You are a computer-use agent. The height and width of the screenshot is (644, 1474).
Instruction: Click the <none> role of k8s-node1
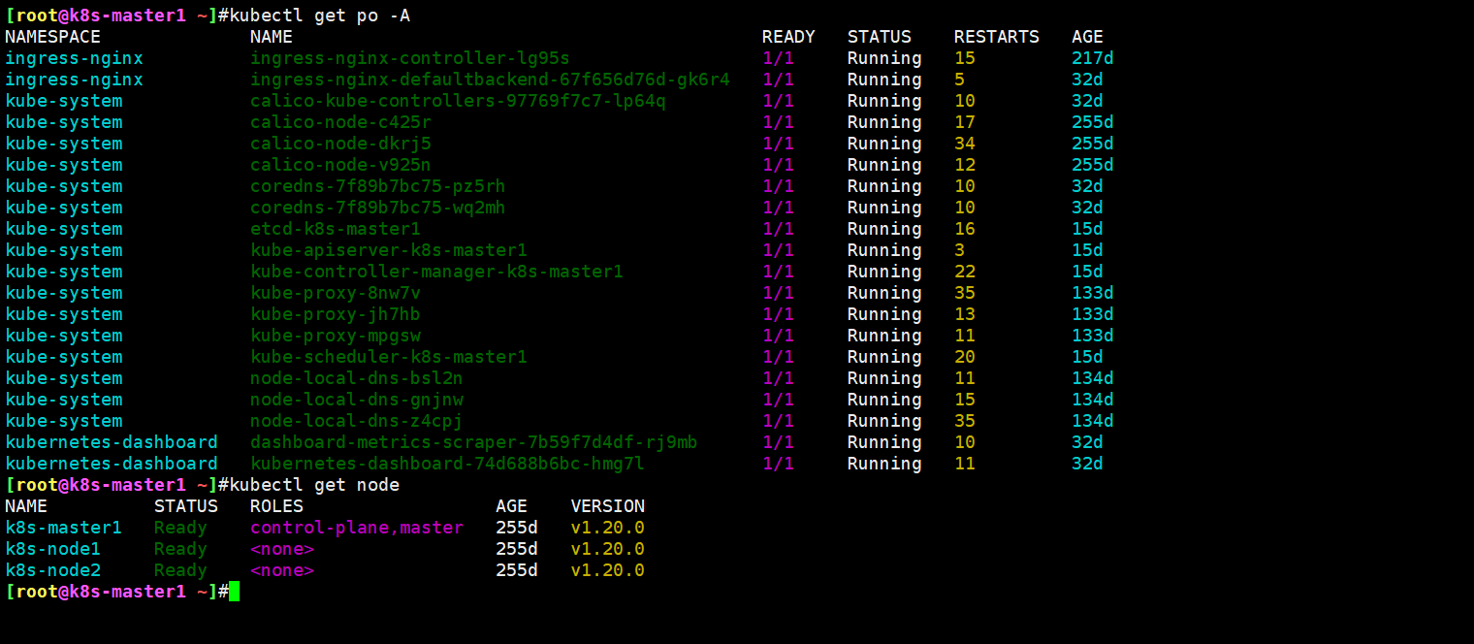[281, 549]
